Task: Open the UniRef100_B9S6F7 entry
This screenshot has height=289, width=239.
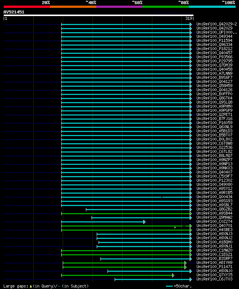Action: 214,78
